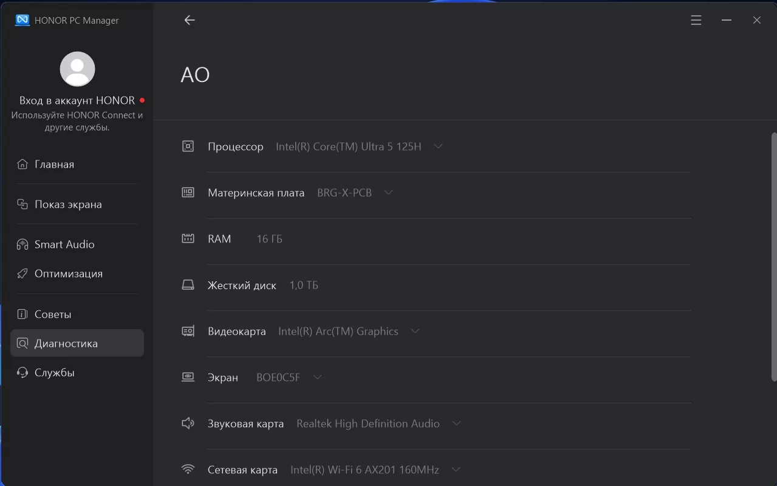Click the Вход в аккаунт HONOR link

(x=77, y=100)
